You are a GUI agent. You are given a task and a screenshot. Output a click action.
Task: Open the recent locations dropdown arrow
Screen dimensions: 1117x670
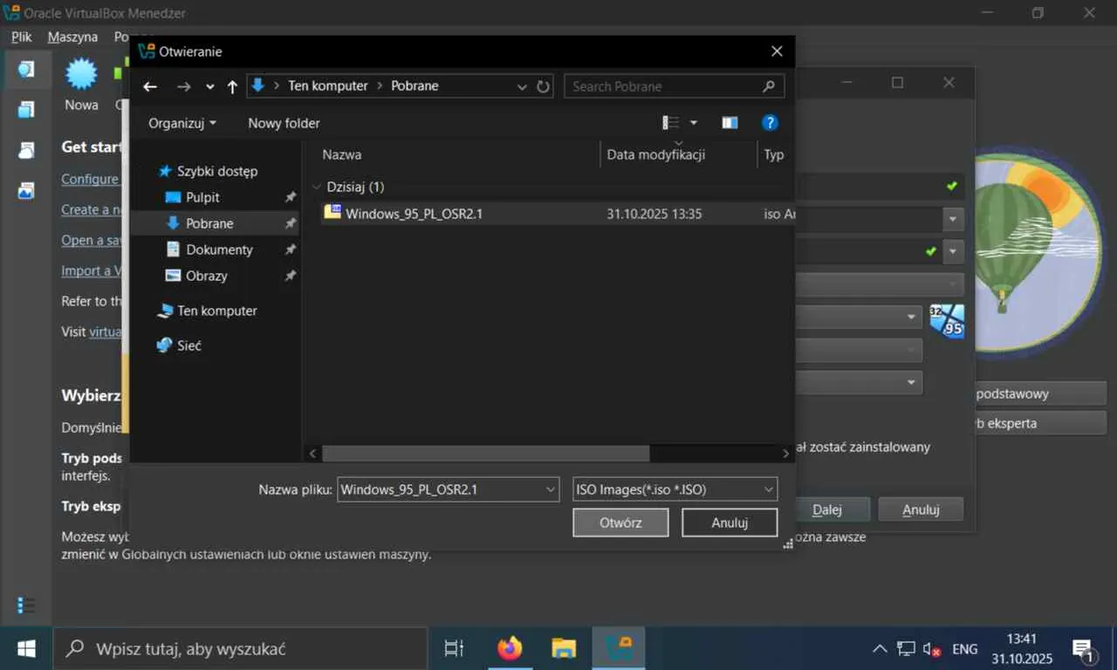pyautogui.click(x=210, y=87)
